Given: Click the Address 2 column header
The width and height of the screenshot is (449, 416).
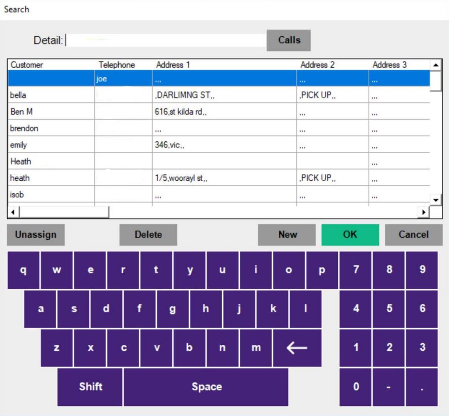Looking at the screenshot, I should pyautogui.click(x=317, y=65).
